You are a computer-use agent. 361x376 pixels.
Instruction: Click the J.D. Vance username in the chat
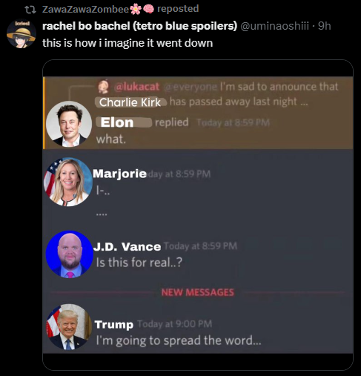[x=127, y=246]
